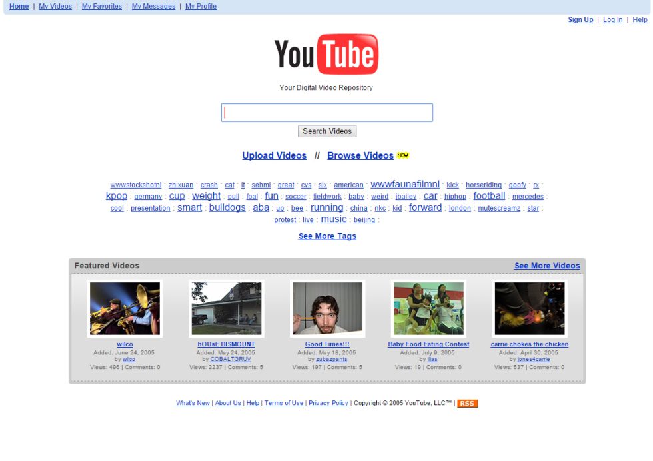
Task: Click See More Tags link
Action: point(327,236)
